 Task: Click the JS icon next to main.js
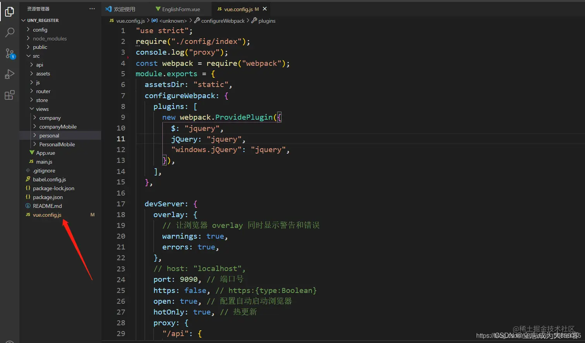[31, 161]
